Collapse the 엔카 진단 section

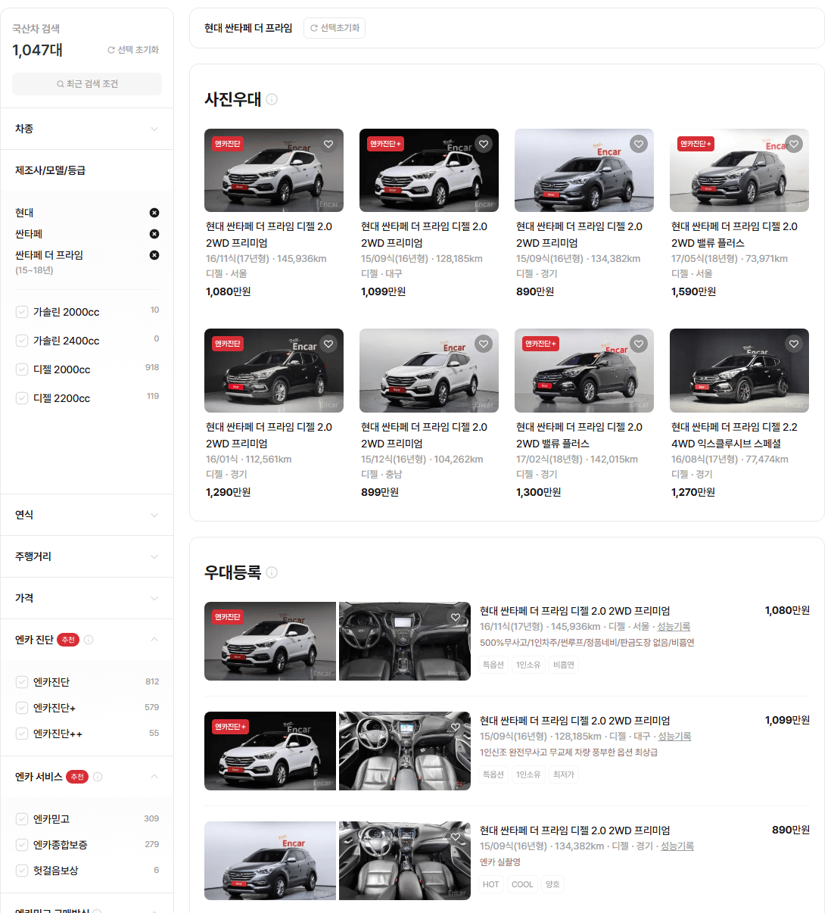click(x=154, y=640)
